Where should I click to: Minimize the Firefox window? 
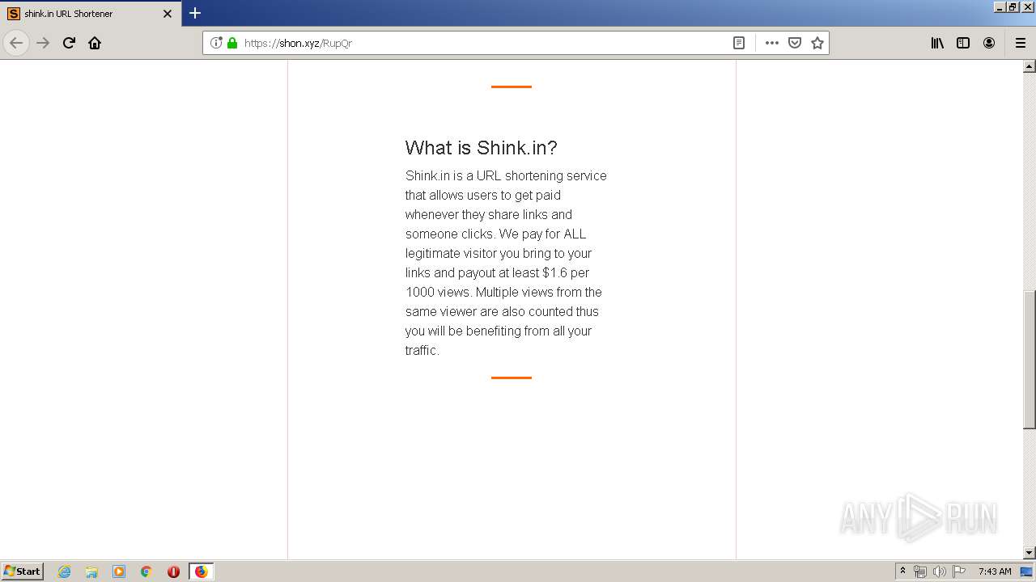(1000, 6)
